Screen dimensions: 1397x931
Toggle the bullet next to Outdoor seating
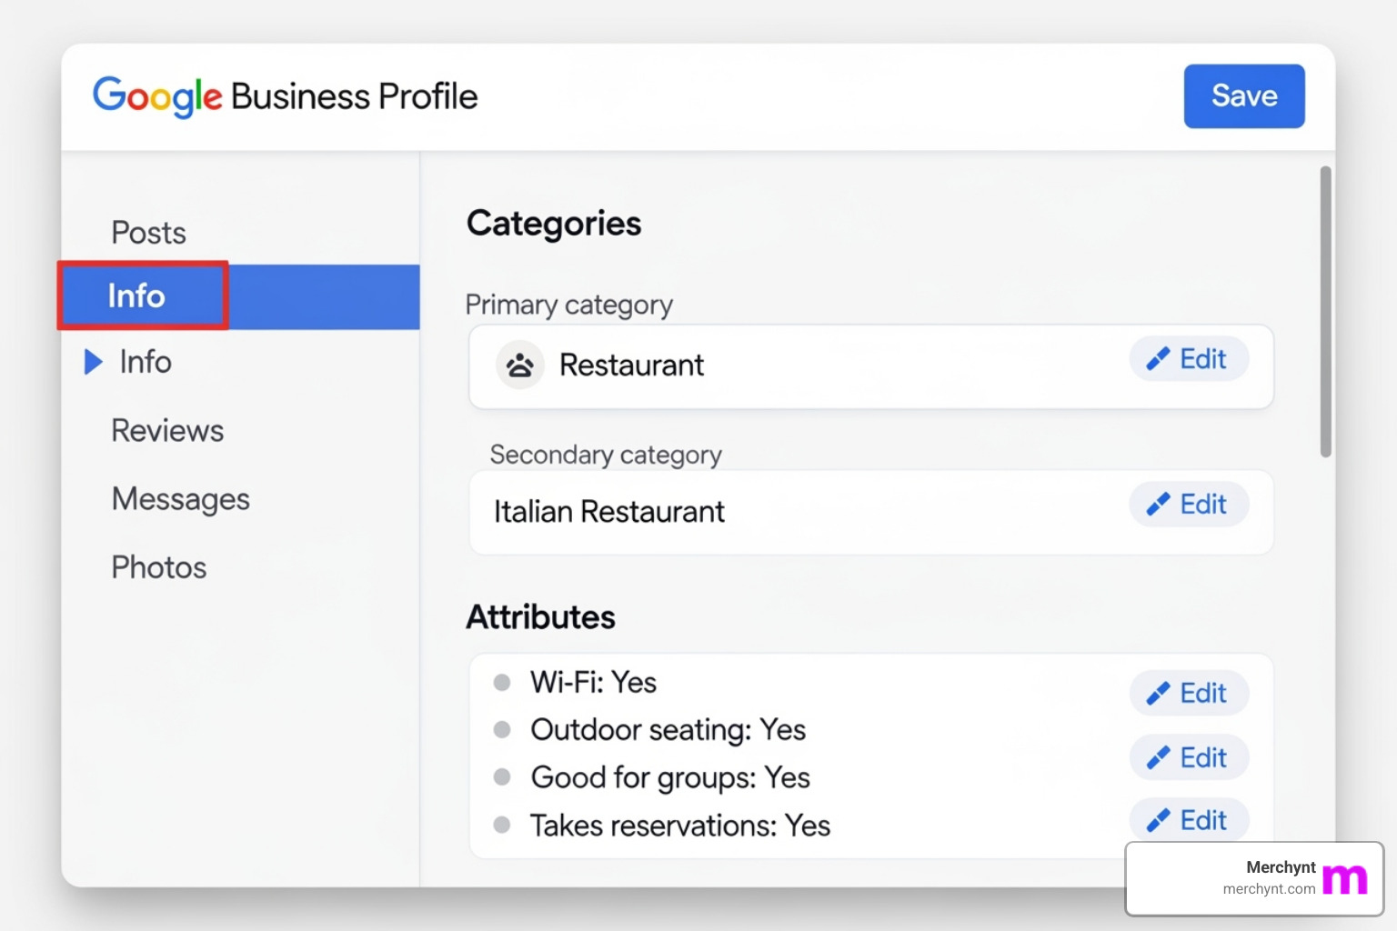click(502, 729)
